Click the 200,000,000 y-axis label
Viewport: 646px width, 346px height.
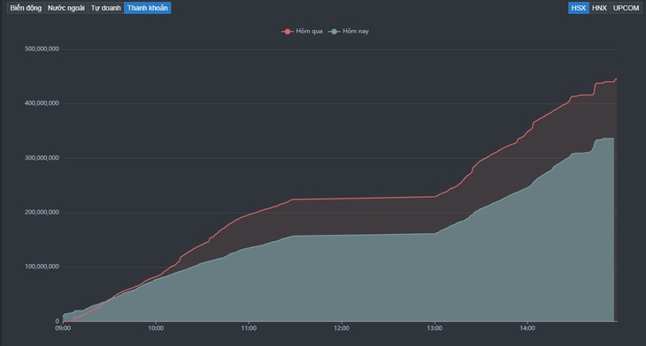point(42,213)
